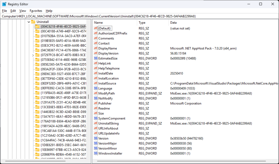Select the {2086EFFA-BDBA-4548 key
The width and height of the screenshot is (279, 164).
point(63,154)
